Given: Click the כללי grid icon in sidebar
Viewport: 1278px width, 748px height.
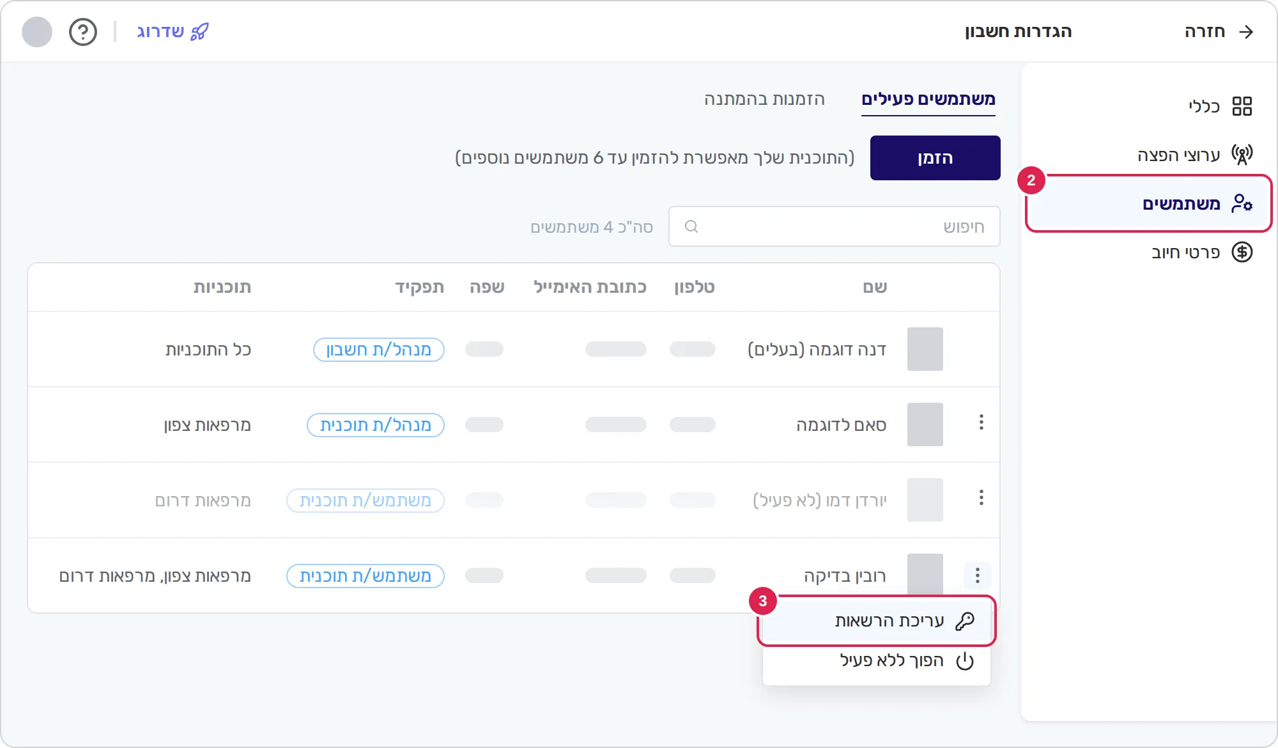Looking at the screenshot, I should (x=1242, y=106).
